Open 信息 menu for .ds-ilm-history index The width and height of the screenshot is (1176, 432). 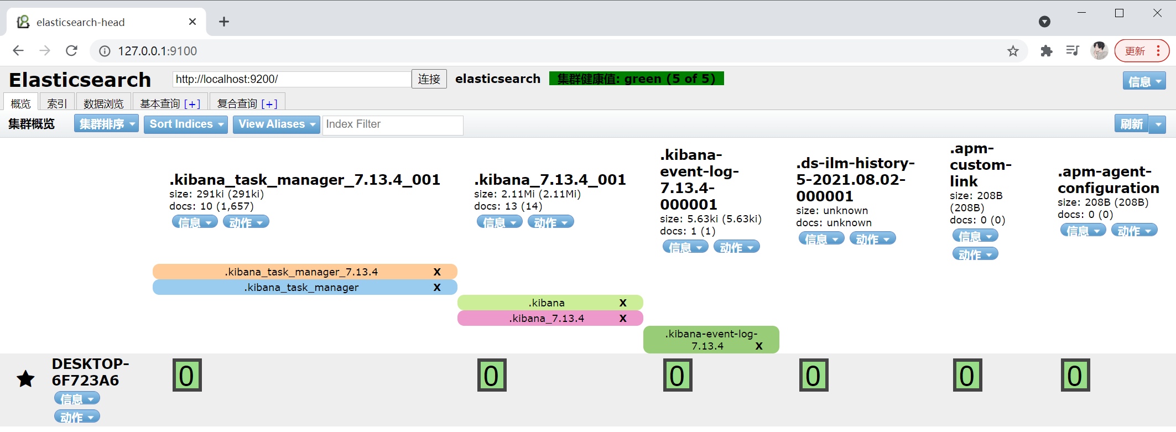click(x=821, y=238)
